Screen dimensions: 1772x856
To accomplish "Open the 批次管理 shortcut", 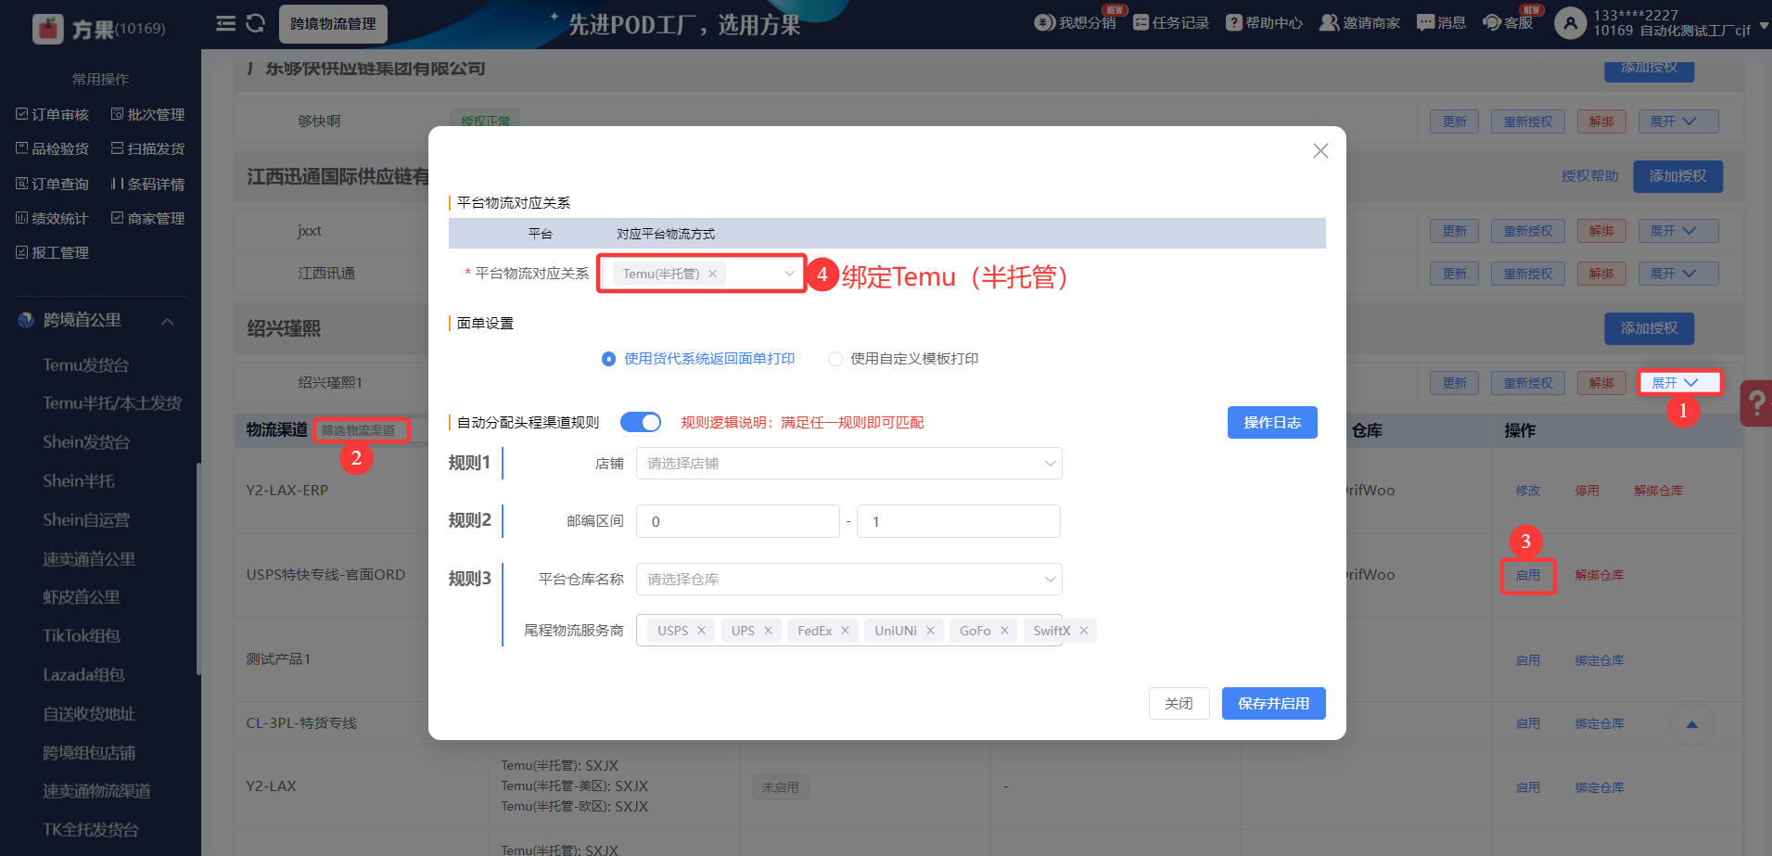I will coord(148,114).
